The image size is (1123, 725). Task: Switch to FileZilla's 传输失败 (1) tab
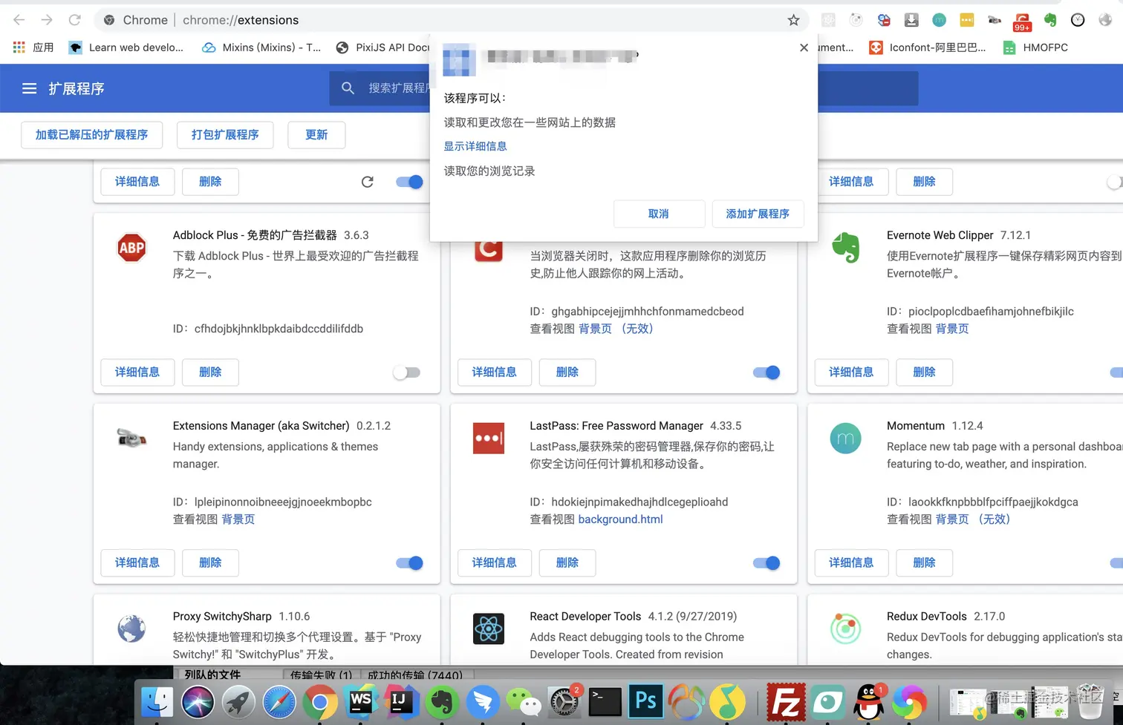click(321, 675)
